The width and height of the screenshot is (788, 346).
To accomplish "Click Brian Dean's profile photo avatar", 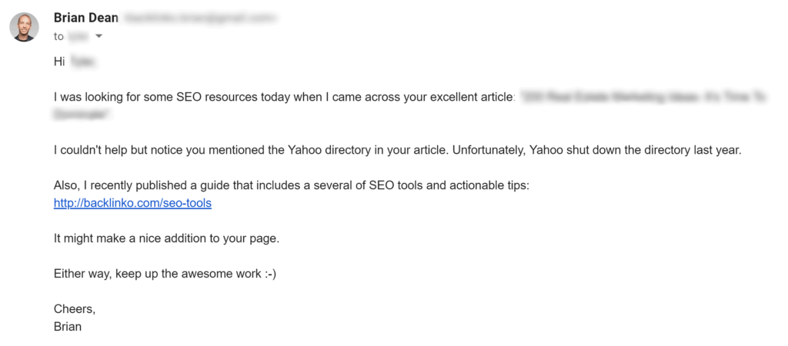I will point(25,27).
